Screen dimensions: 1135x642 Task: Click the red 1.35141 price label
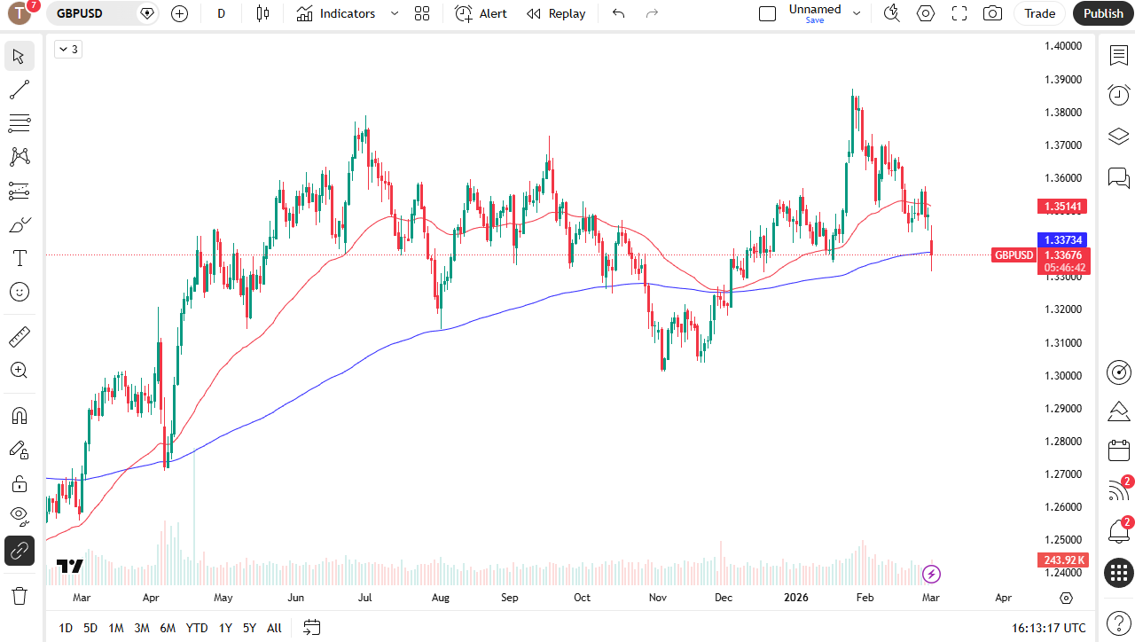(x=1062, y=207)
